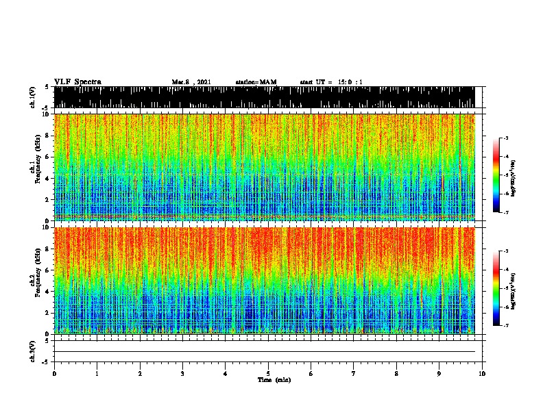Click the time axis tick "4"
Viewport: 543px width, 419px height.
pyautogui.click(x=226, y=374)
